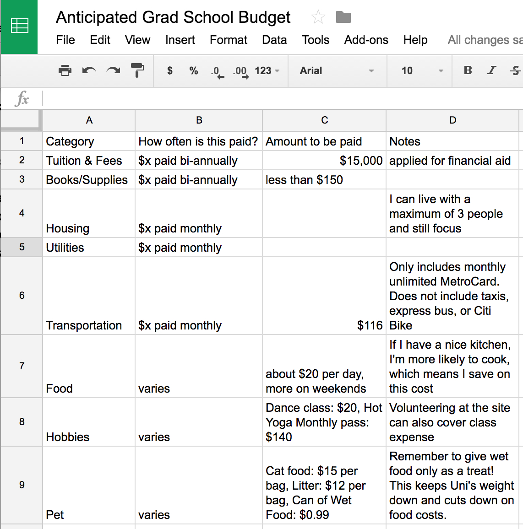Increase decimal places

pyautogui.click(x=240, y=71)
